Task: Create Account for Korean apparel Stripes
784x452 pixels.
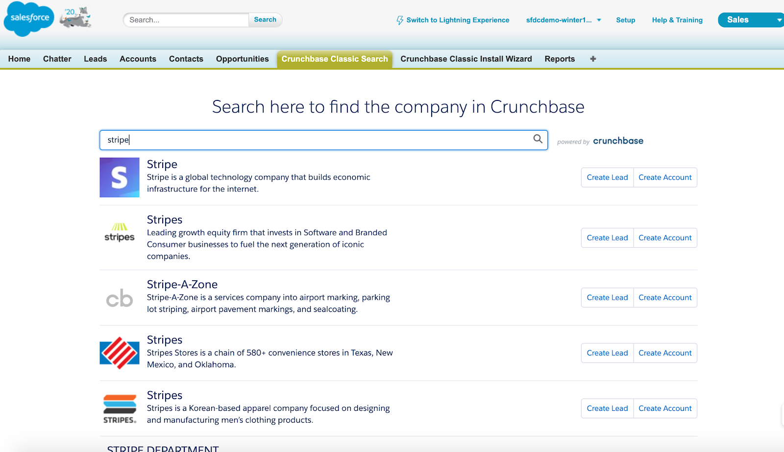Action: tap(665, 408)
